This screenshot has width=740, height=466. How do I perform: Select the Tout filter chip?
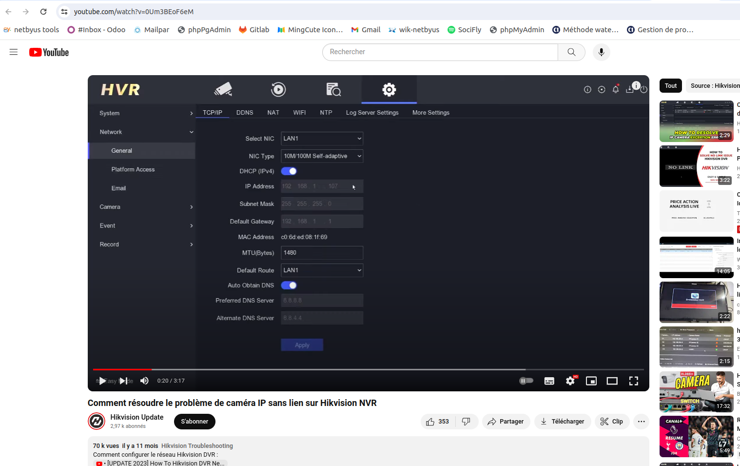671,86
